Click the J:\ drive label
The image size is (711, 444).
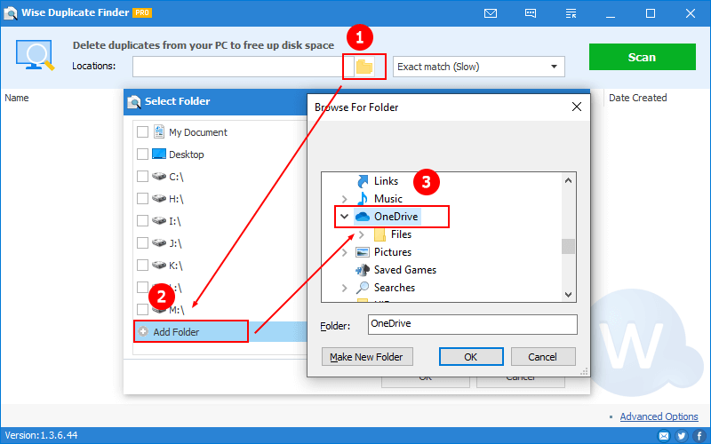175,243
